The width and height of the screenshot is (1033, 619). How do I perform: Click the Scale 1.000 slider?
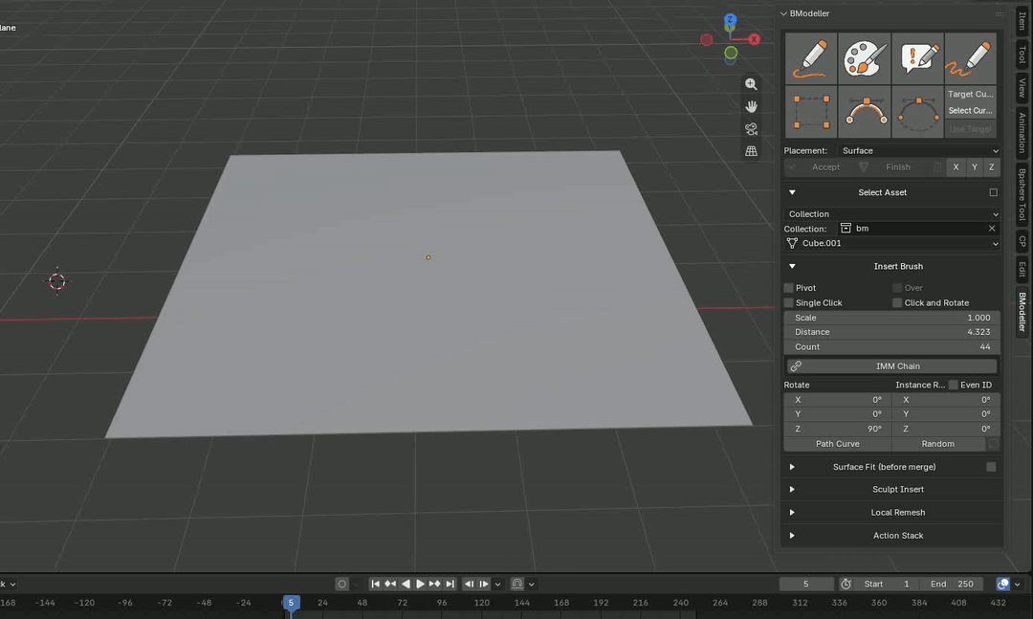892,318
